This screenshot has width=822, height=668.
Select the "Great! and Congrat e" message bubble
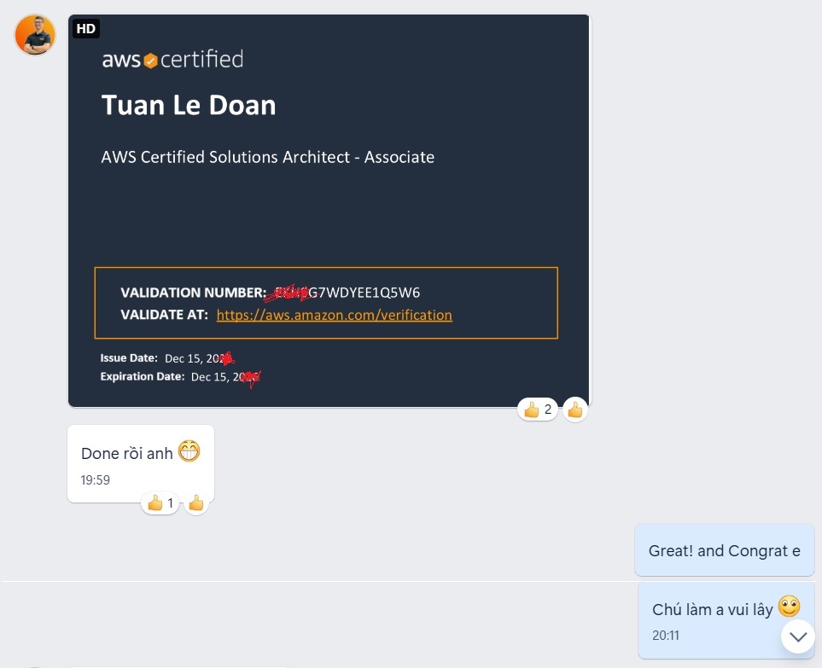pyautogui.click(x=724, y=550)
